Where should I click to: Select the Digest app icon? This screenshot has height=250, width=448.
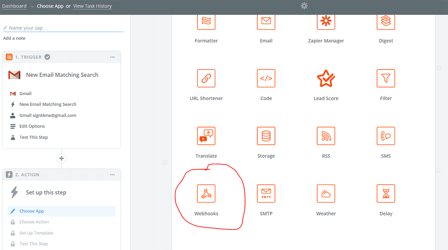click(x=386, y=21)
